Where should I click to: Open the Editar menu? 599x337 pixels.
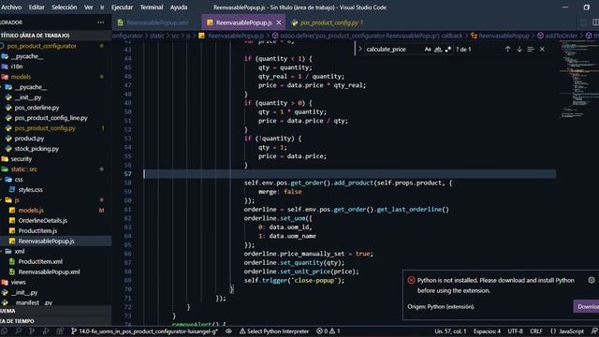tap(37, 7)
